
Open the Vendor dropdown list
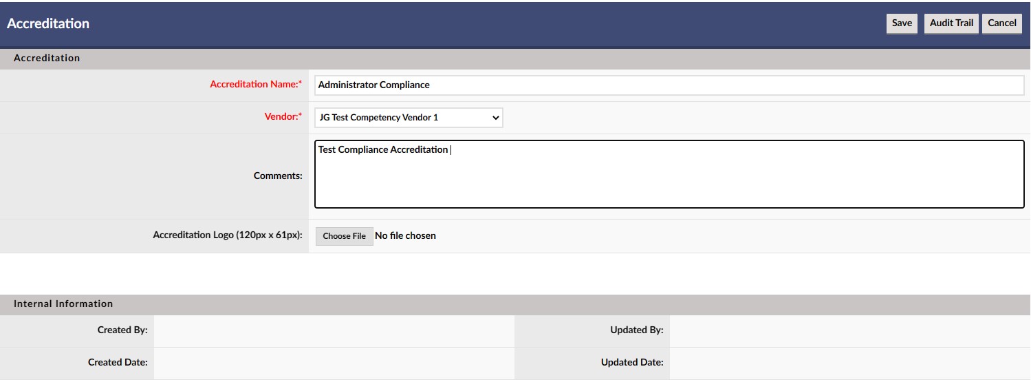(409, 118)
